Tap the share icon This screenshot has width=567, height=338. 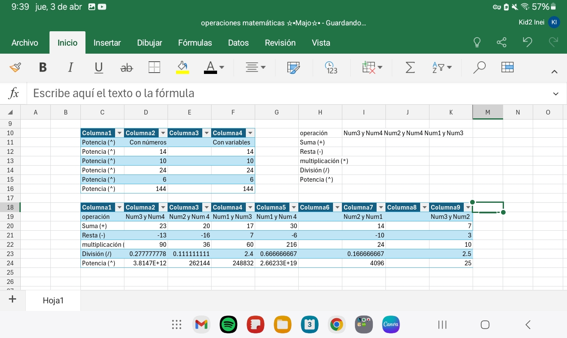[501, 42]
